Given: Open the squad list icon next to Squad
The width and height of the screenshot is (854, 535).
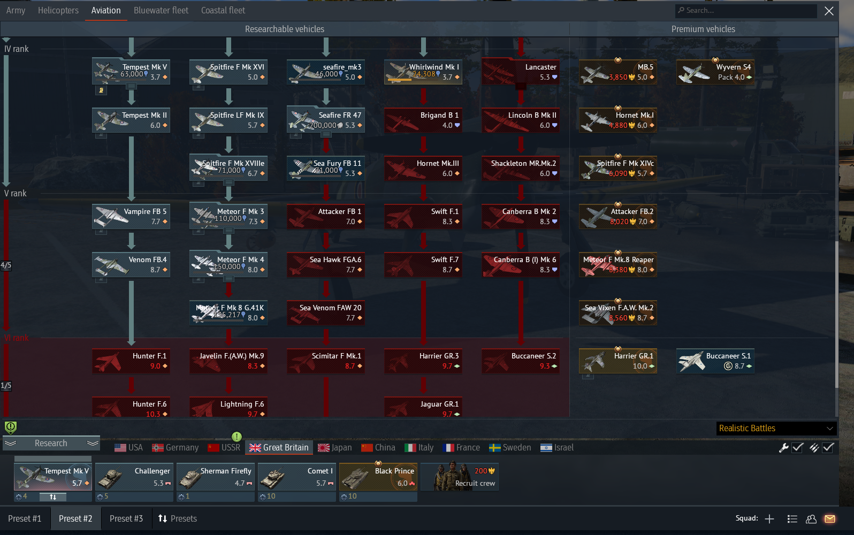Looking at the screenshot, I should pos(792,519).
